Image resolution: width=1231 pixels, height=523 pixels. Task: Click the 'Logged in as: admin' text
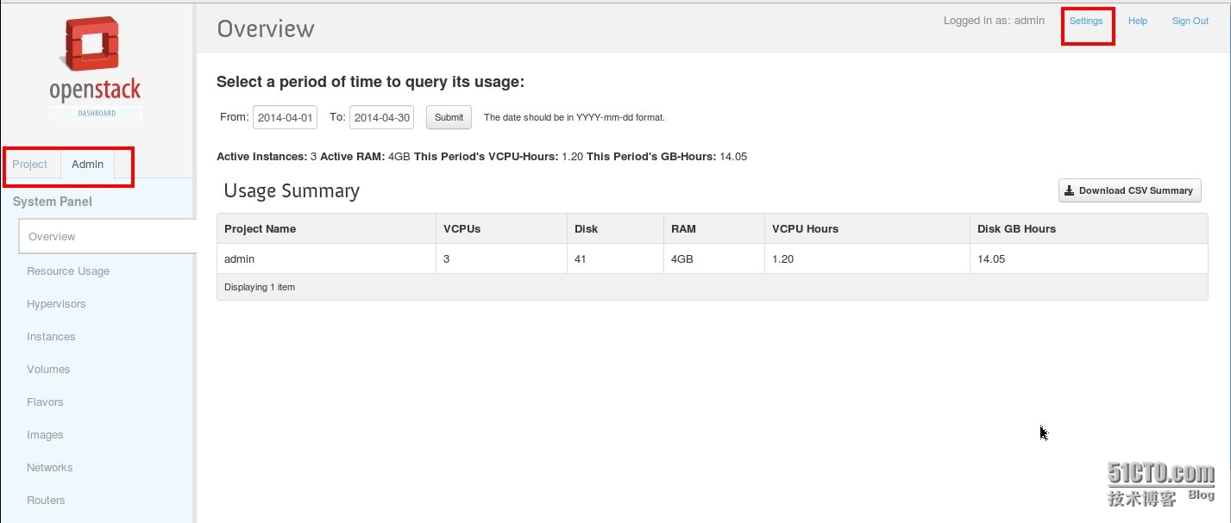[994, 21]
